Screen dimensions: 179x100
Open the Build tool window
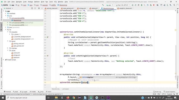click(x=15, y=92)
